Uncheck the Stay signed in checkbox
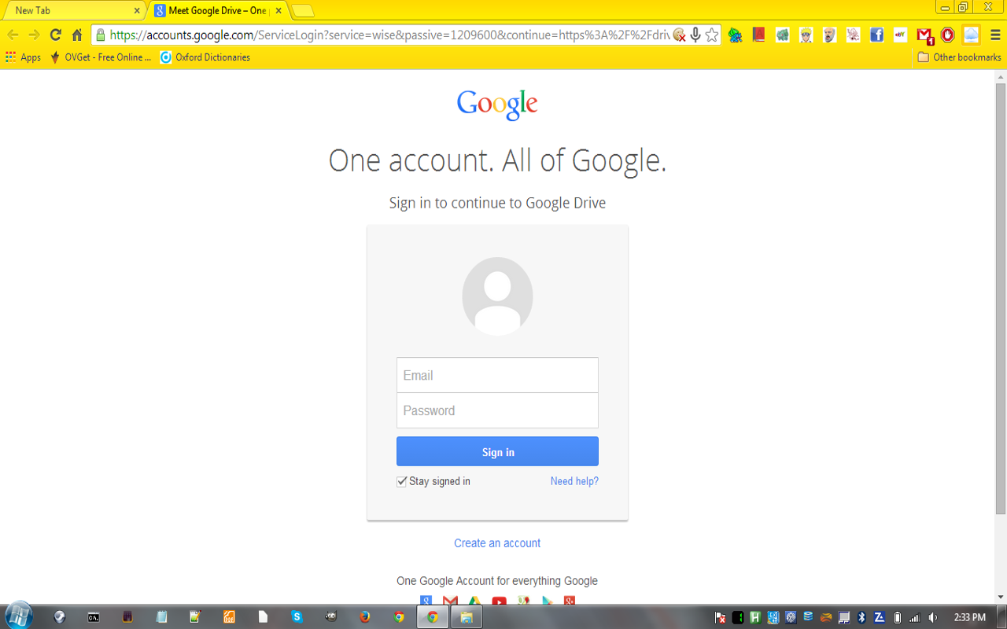 coord(401,481)
